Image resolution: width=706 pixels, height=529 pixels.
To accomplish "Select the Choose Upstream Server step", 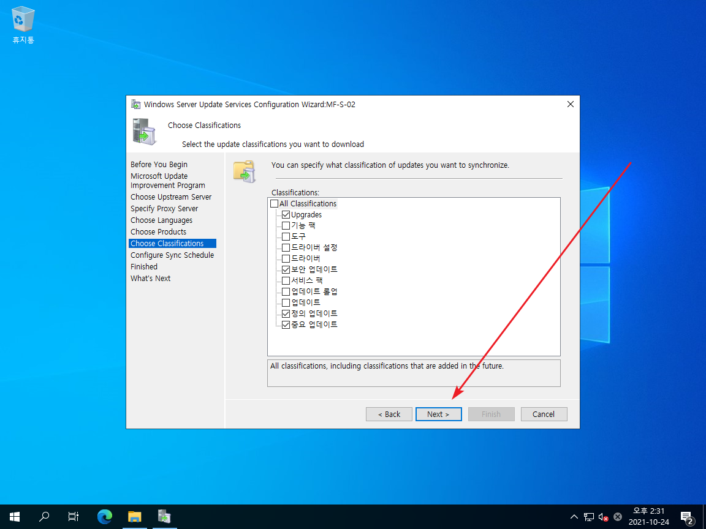I will pos(171,197).
